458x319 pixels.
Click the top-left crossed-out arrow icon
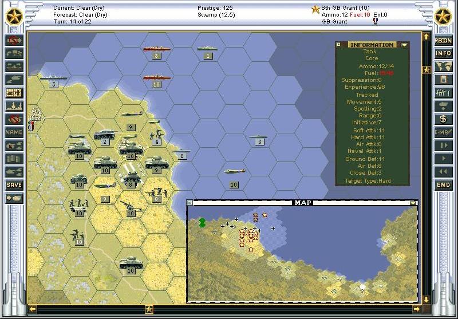14,40
